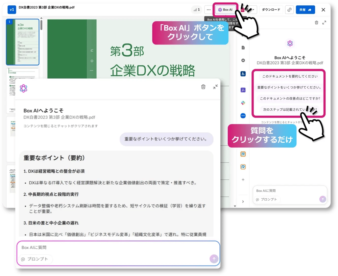Select suggestion 次のステップは記載されていますか?

(x=290, y=110)
